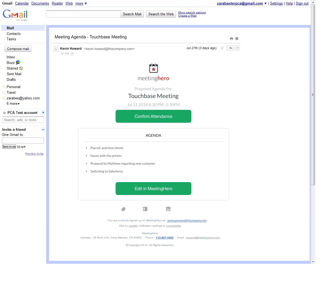Print the Meeting Agenda email

click(231, 39)
